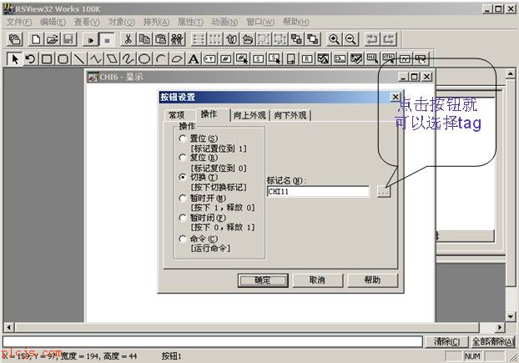
Task: Select the Rounded Rectangle tool
Action: [x=63, y=59]
